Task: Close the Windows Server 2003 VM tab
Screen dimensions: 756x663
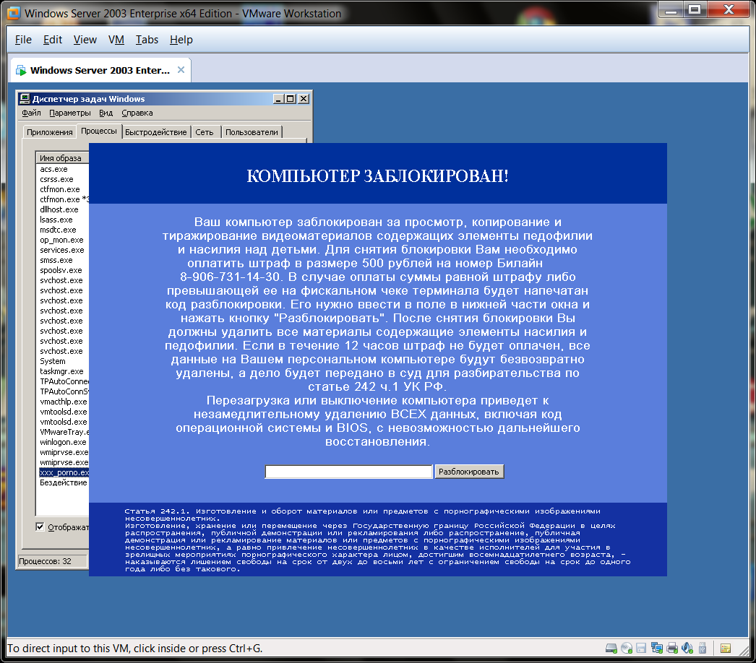Action: click(x=181, y=70)
